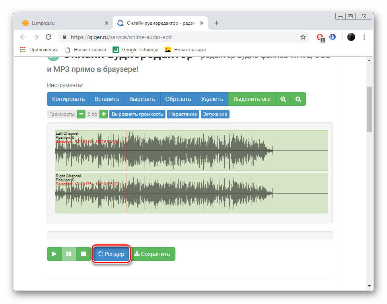Stop audio playback
This screenshot has width=387, height=304.
84,254
